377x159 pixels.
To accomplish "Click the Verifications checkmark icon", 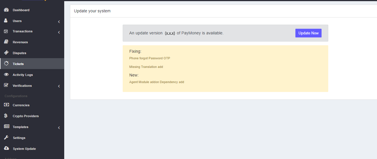I will click(6, 86).
